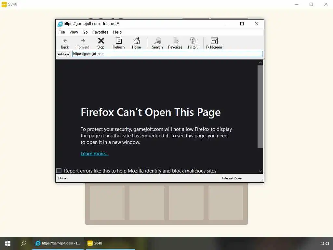333x250 pixels.
Task: Close the 2048 app window
Action: [326, 4]
